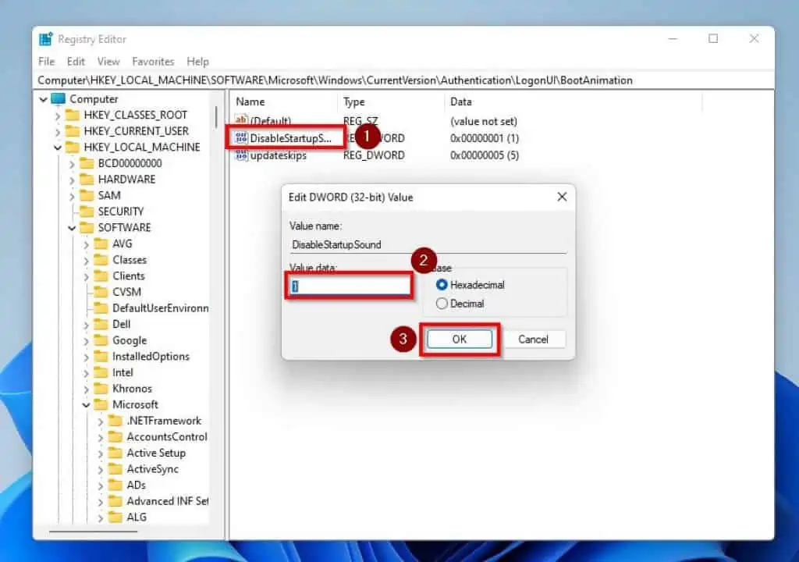Select the SECURITY folder icon
Image resolution: width=799 pixels, height=562 pixels.
(87, 212)
